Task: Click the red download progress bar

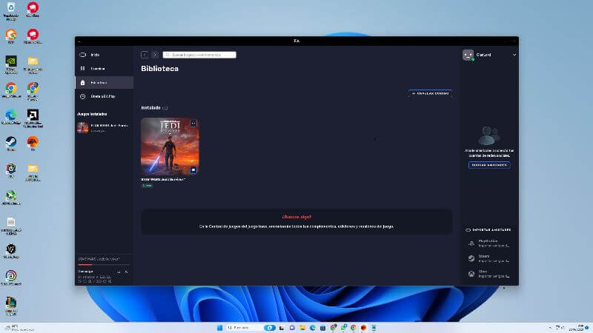Action: tap(85, 265)
